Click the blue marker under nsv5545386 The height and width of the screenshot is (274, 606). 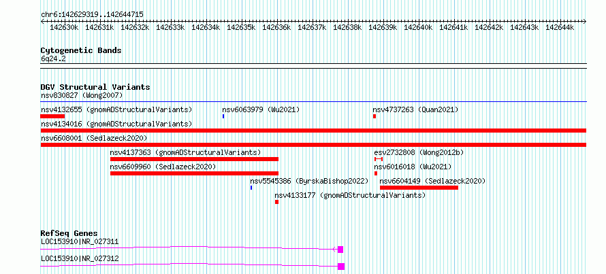(251, 188)
